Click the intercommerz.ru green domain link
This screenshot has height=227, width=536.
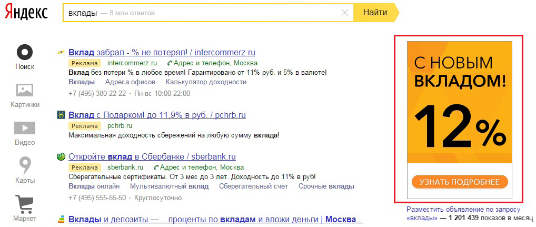[132, 63]
